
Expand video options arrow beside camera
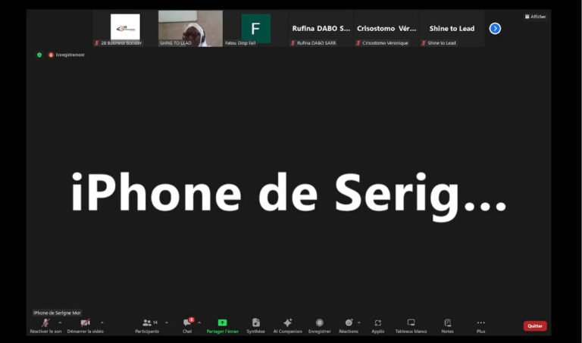click(x=102, y=323)
